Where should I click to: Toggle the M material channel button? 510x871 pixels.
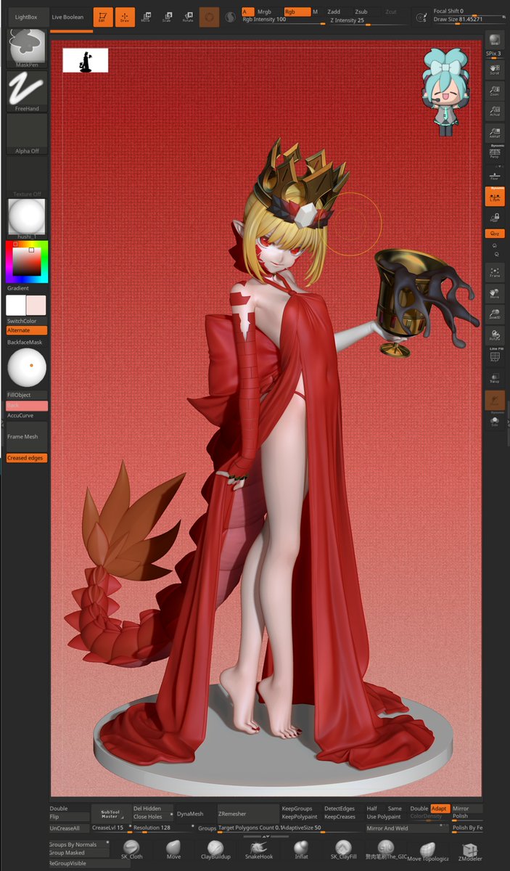coord(316,12)
